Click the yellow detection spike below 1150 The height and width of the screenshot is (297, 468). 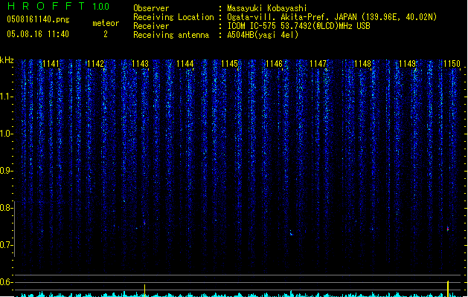click(448, 288)
